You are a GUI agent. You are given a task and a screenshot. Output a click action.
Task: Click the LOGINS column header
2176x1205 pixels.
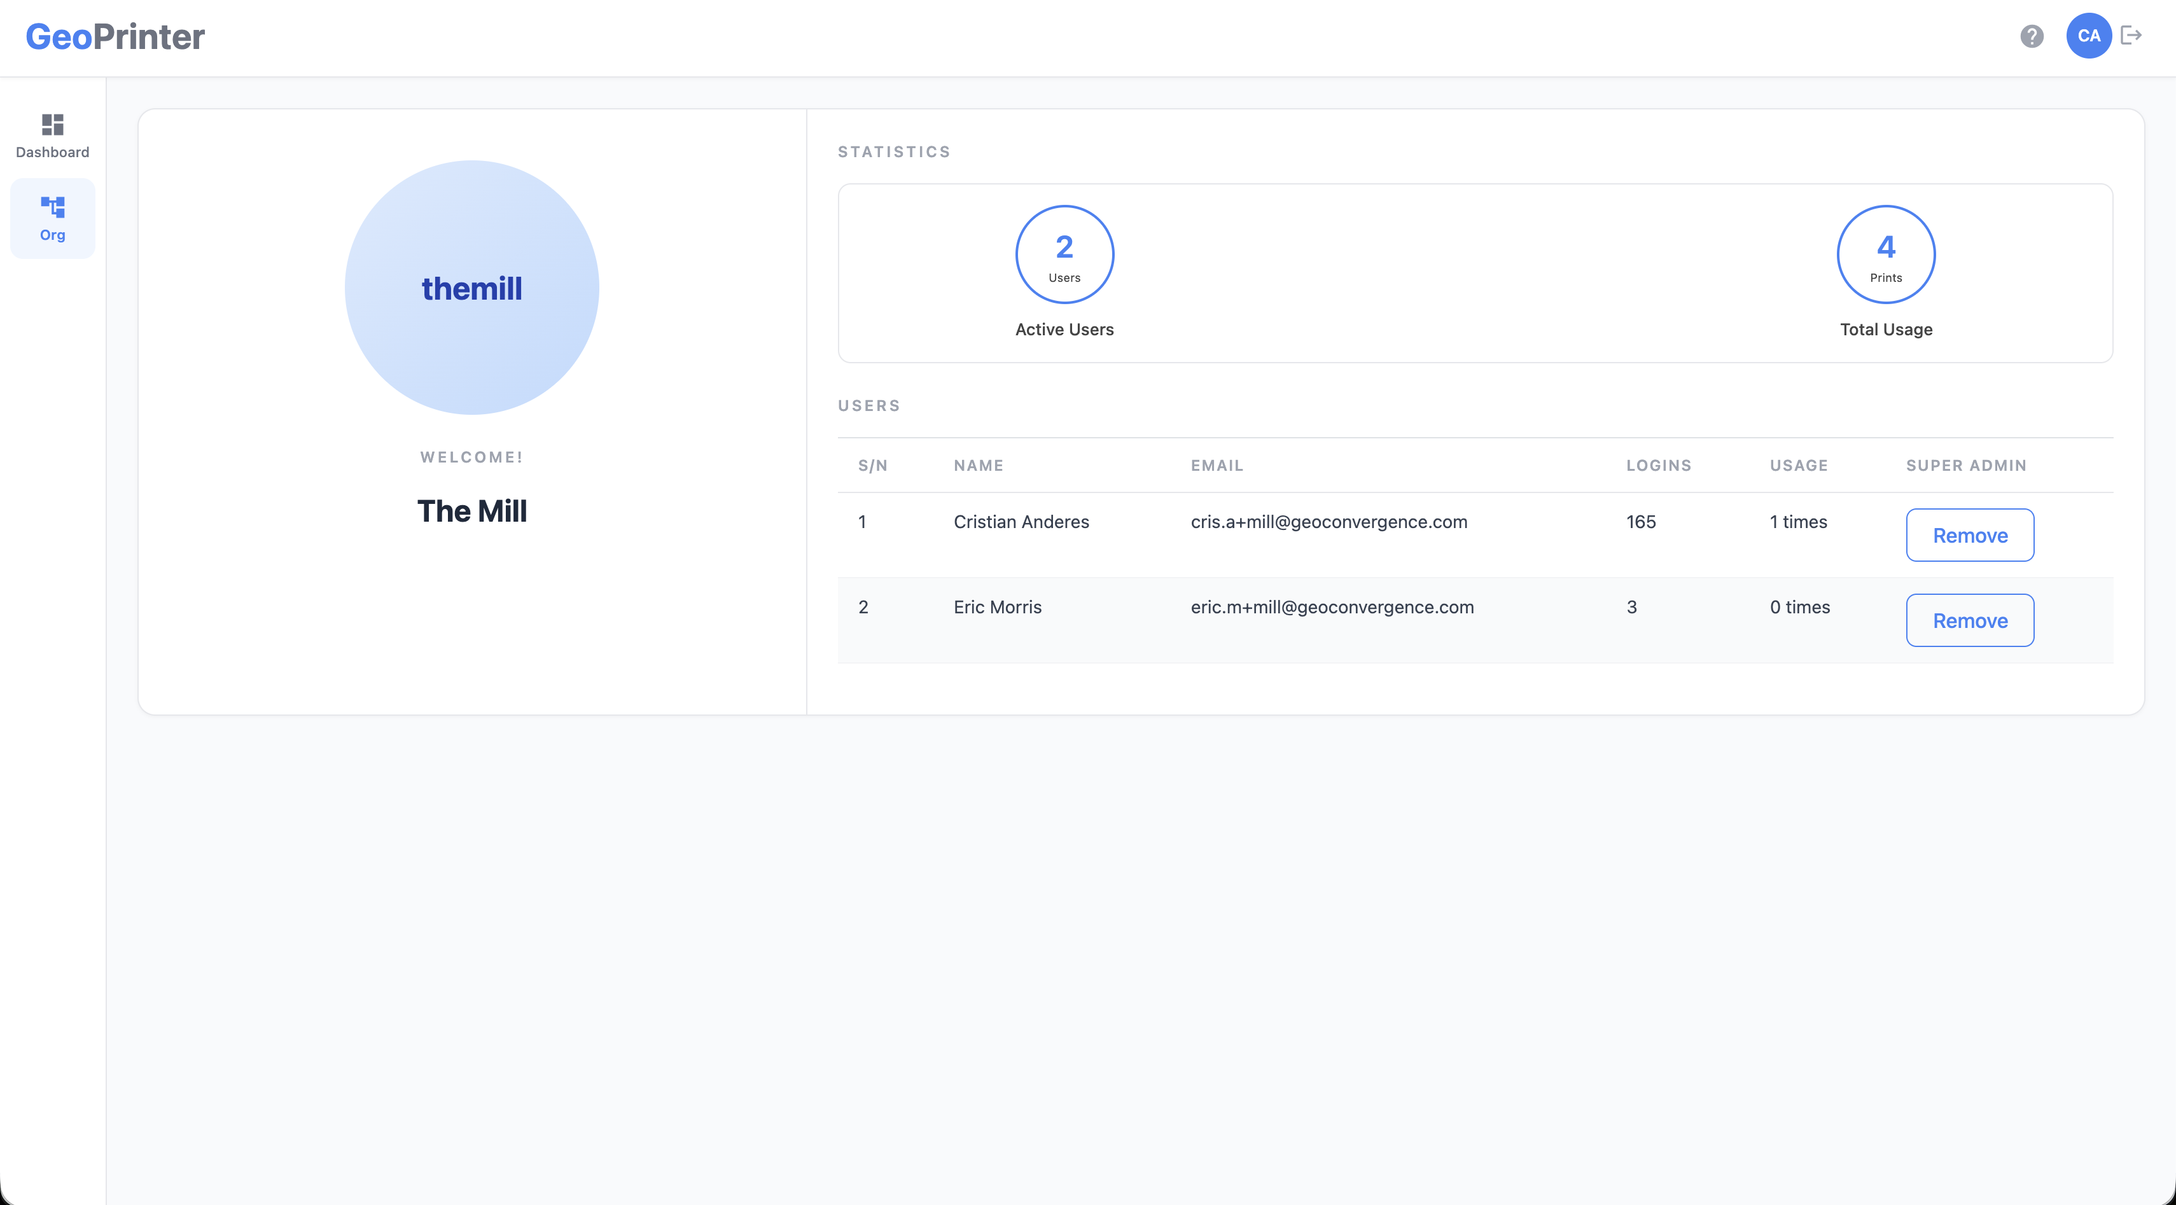[x=1659, y=465]
